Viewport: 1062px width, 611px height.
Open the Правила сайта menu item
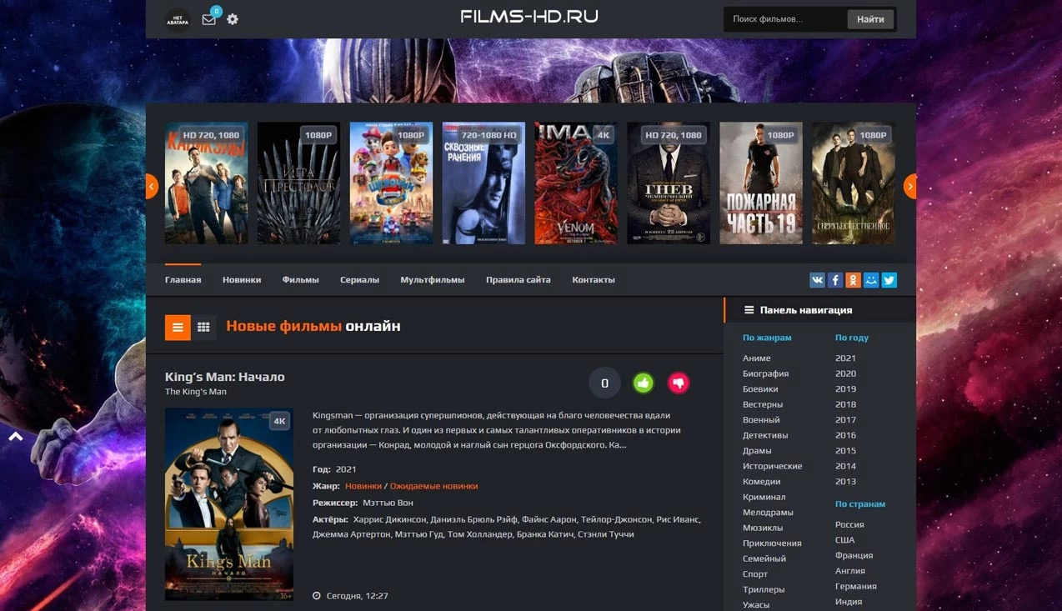518,280
